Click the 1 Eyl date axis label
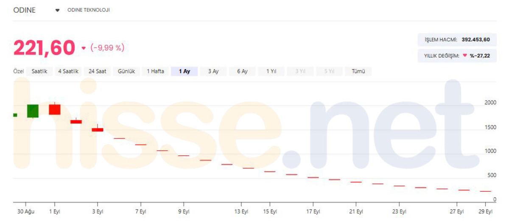 [x=54, y=211]
